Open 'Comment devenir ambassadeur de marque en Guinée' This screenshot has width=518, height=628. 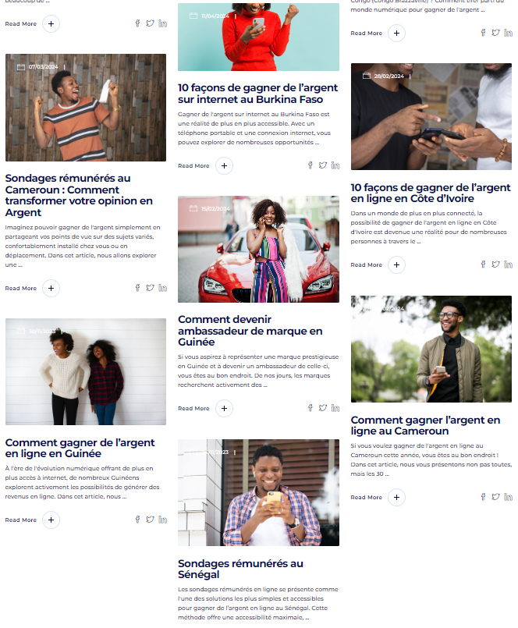tap(250, 331)
